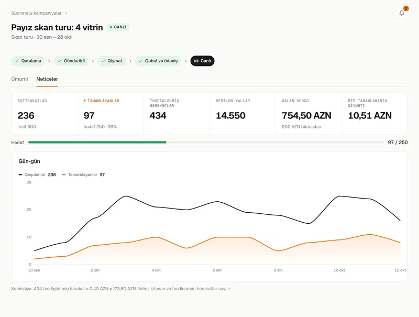Image resolution: width=419 pixels, height=317 pixels.
Task: Select the Tamamlayanlar metric card
Action: point(111,114)
